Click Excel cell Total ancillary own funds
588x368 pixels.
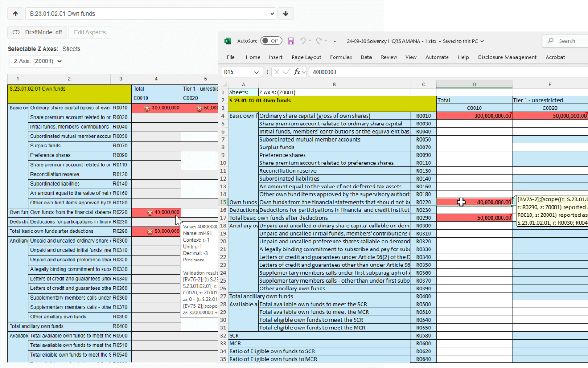[x=319, y=296]
